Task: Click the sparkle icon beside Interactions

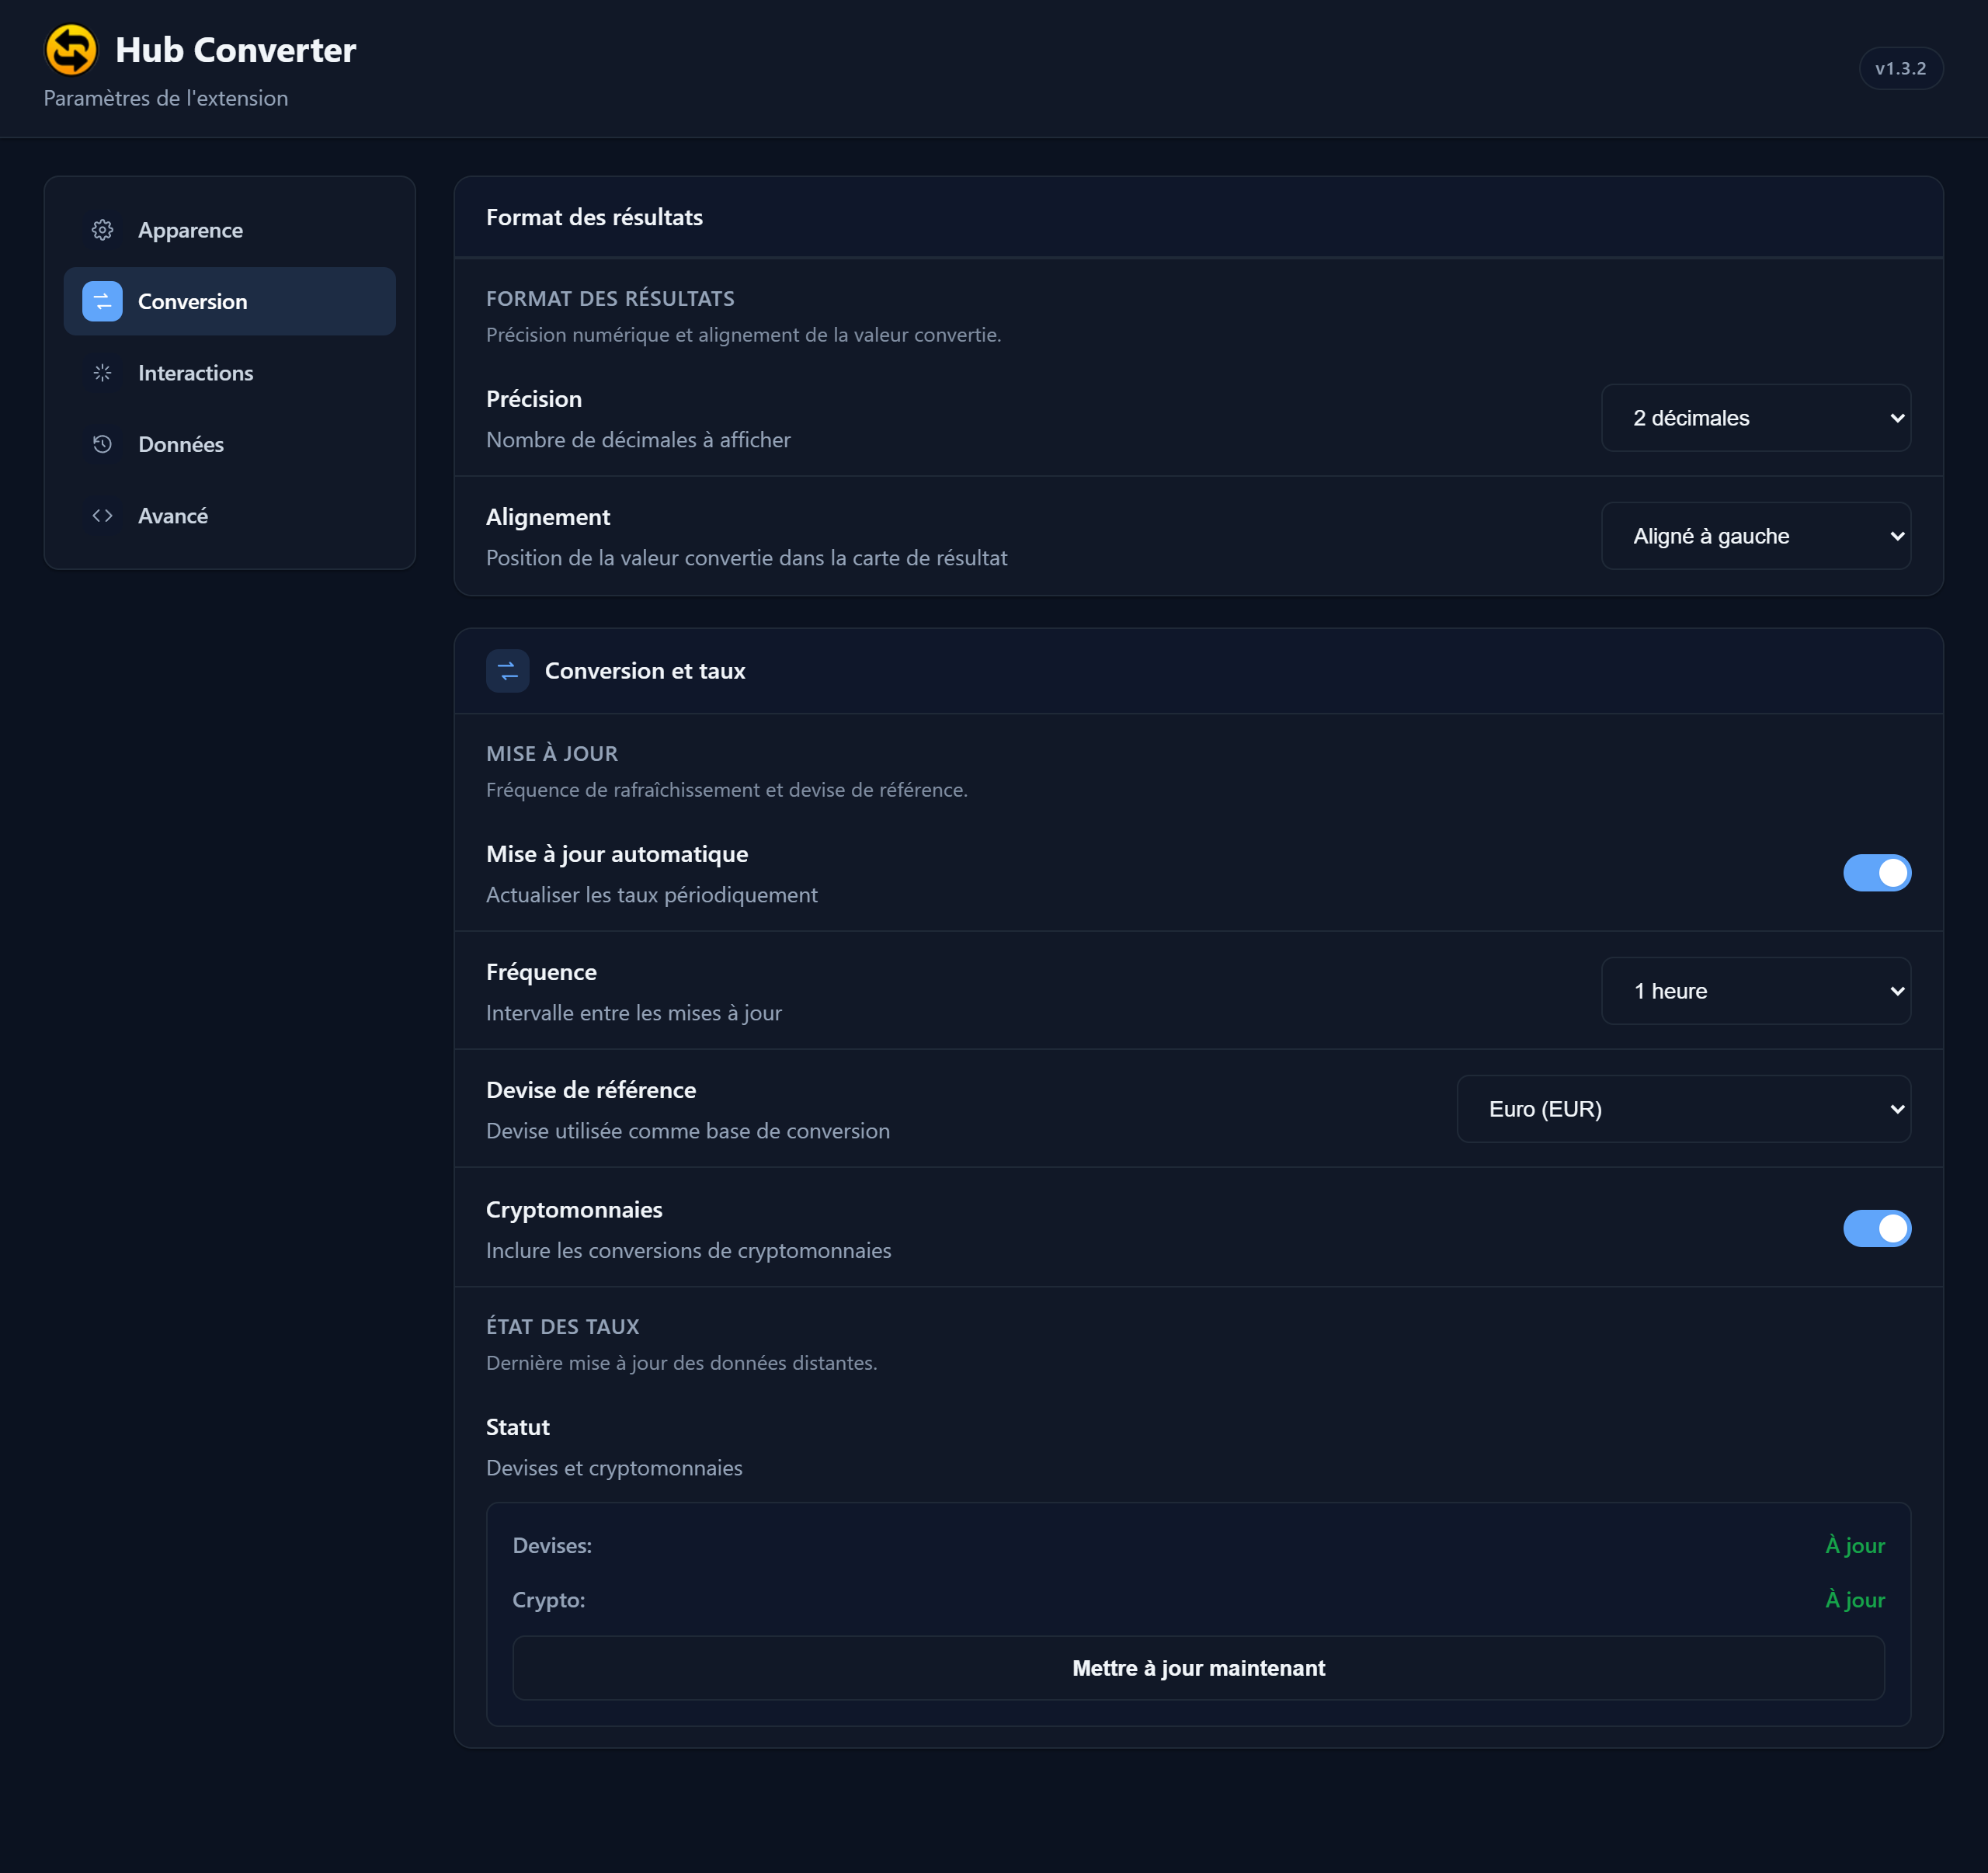Action: coord(102,373)
